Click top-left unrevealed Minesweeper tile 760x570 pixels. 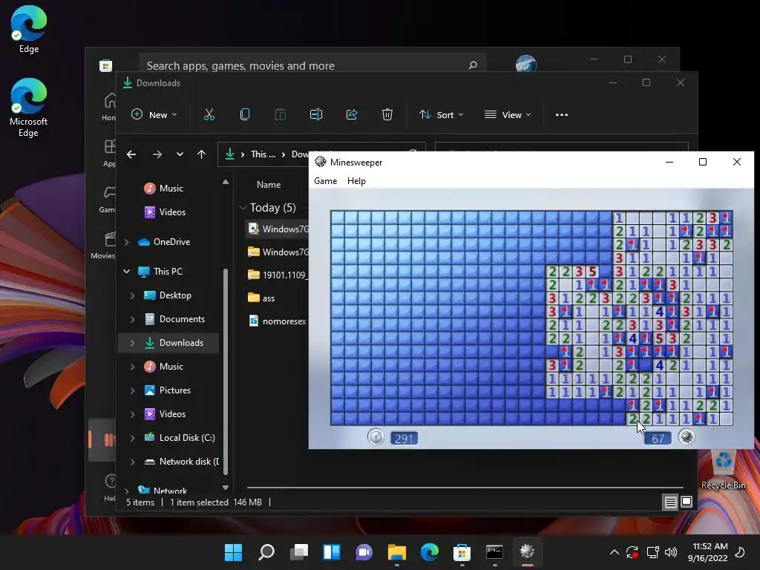(x=338, y=217)
